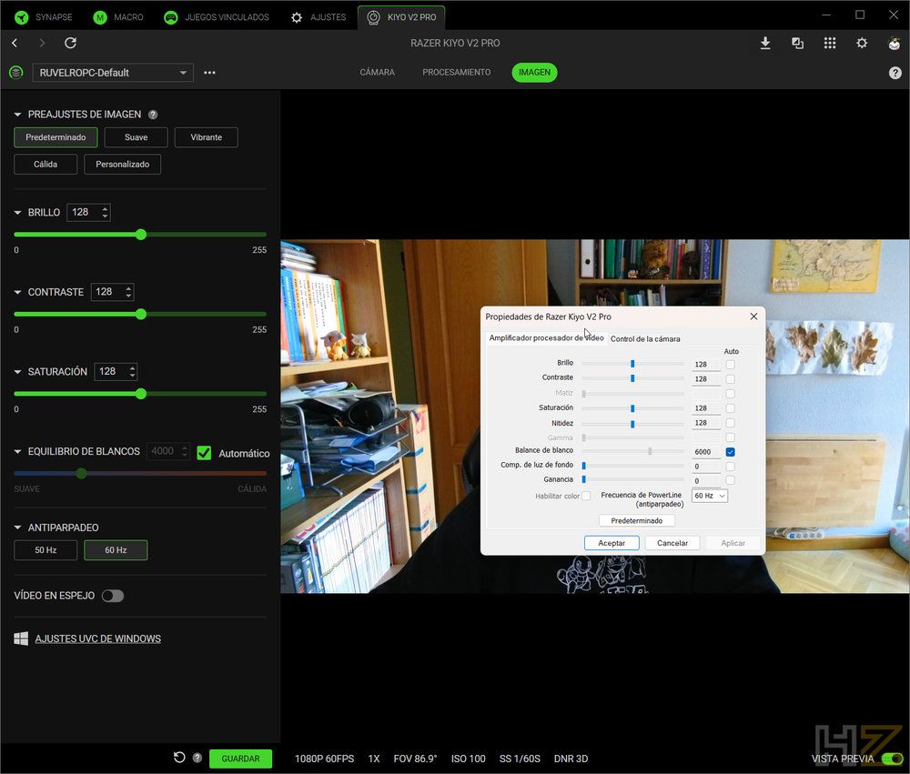Select the Imagen section pill
The height and width of the screenshot is (774, 910).
click(534, 73)
